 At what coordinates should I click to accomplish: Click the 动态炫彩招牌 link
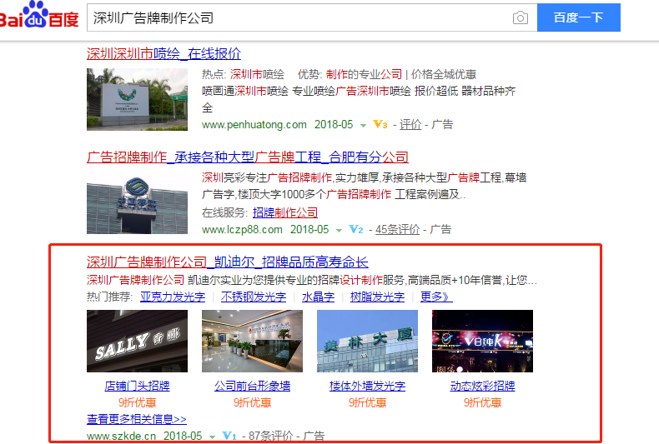pyautogui.click(x=482, y=386)
